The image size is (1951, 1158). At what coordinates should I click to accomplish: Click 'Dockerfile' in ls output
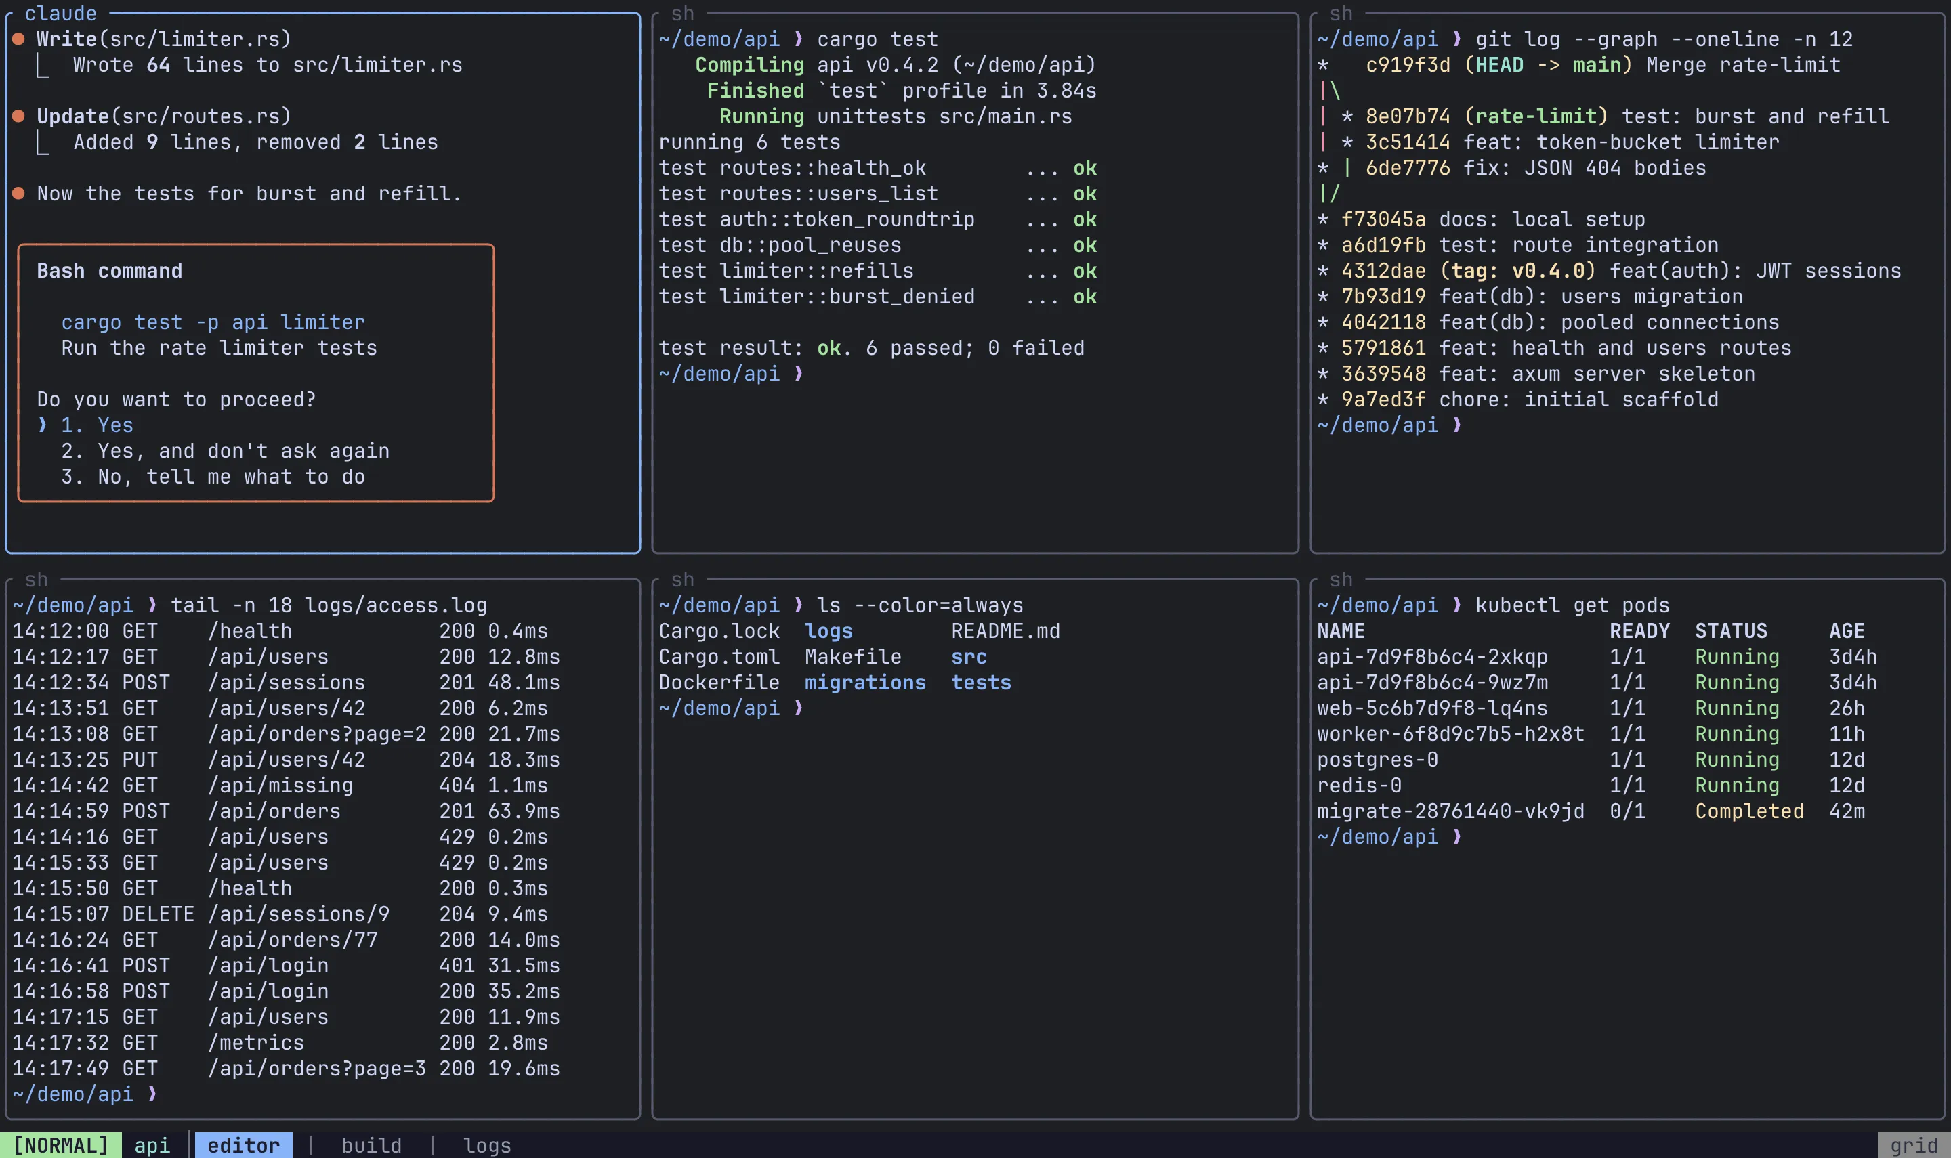point(719,683)
